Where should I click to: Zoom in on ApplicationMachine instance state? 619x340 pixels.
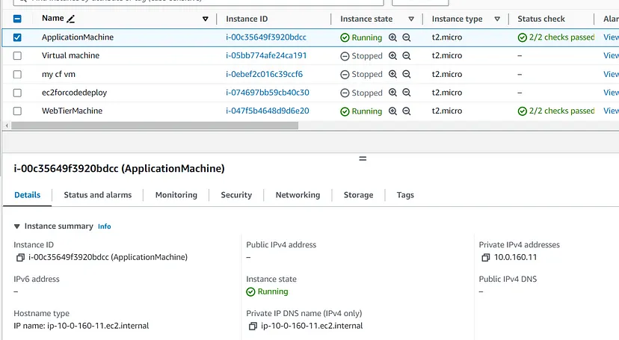click(x=392, y=37)
